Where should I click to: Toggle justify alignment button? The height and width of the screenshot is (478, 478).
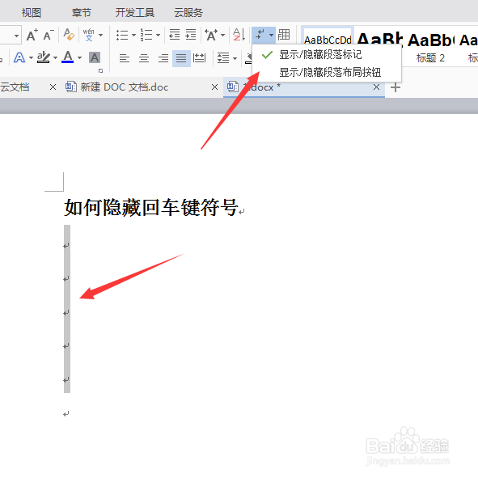181,58
